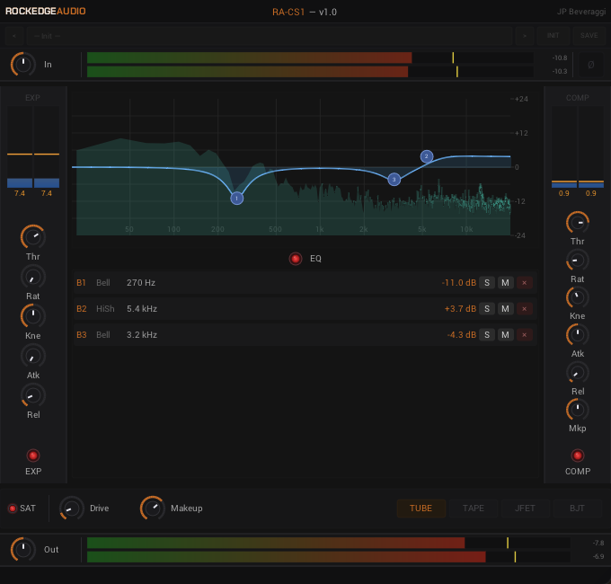Click the Drive knob

point(72,509)
